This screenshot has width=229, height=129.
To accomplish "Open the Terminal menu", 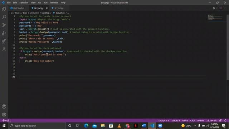I will coord(54,3).
